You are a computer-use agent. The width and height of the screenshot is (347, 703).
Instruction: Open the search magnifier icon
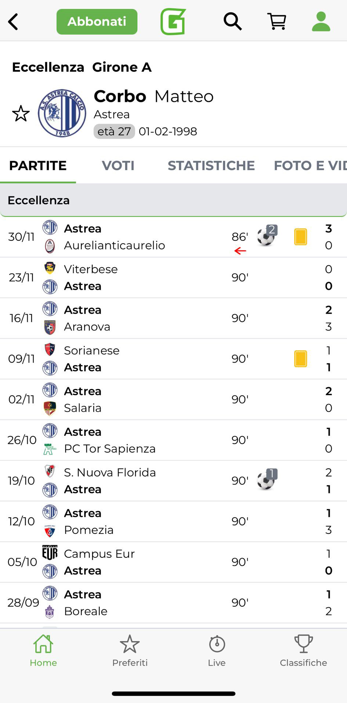coord(232,21)
